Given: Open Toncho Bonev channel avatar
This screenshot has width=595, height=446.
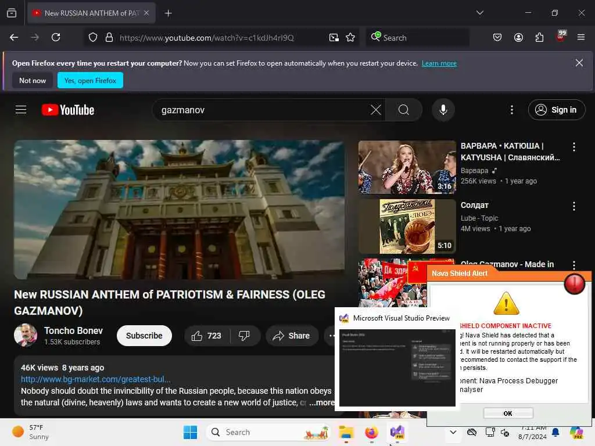Looking at the screenshot, I should point(26,335).
